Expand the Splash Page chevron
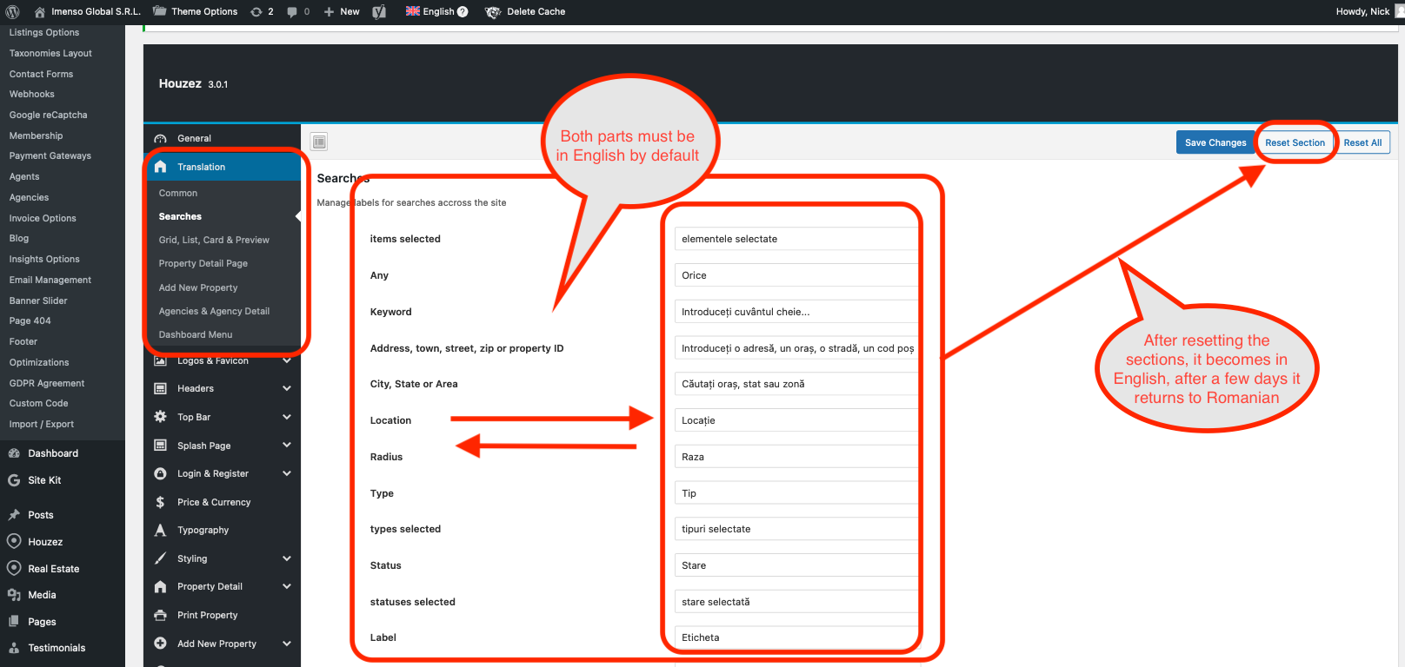Viewport: 1405px width, 667px height. pos(287,446)
